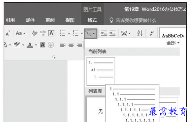
Task: Apply bullet list formatting
Action: (63, 33)
